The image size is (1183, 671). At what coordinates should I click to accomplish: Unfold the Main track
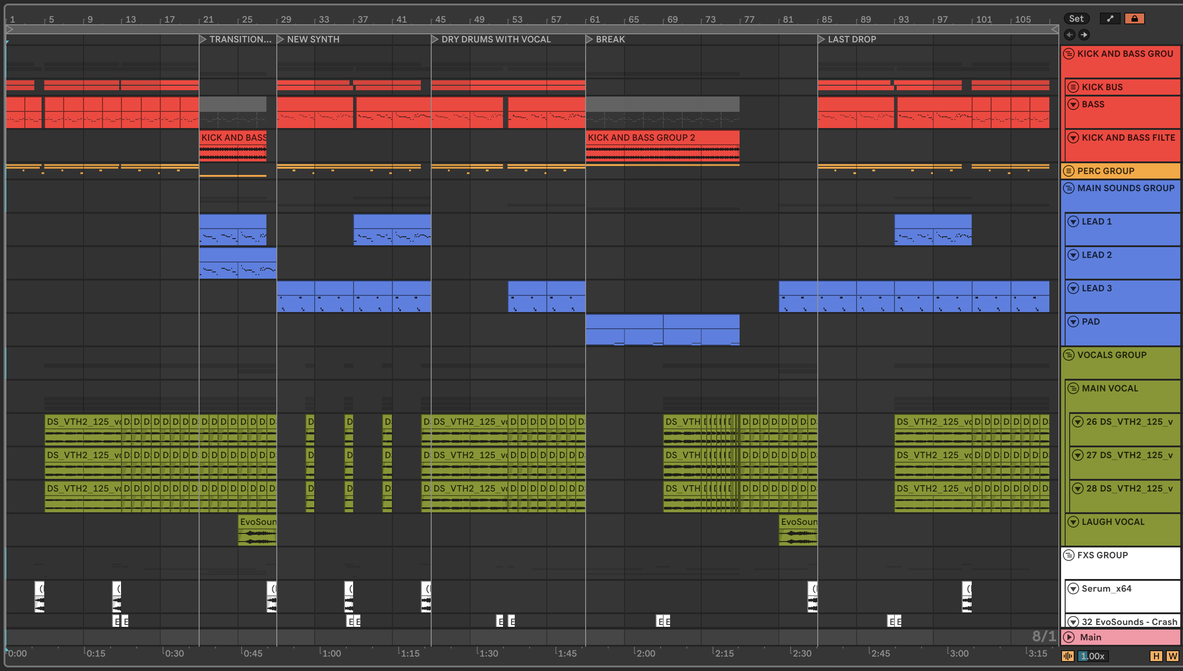(x=1069, y=637)
